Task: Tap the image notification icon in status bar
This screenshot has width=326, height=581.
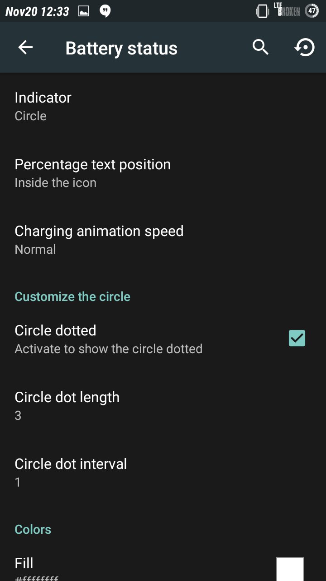Action: coord(84,11)
